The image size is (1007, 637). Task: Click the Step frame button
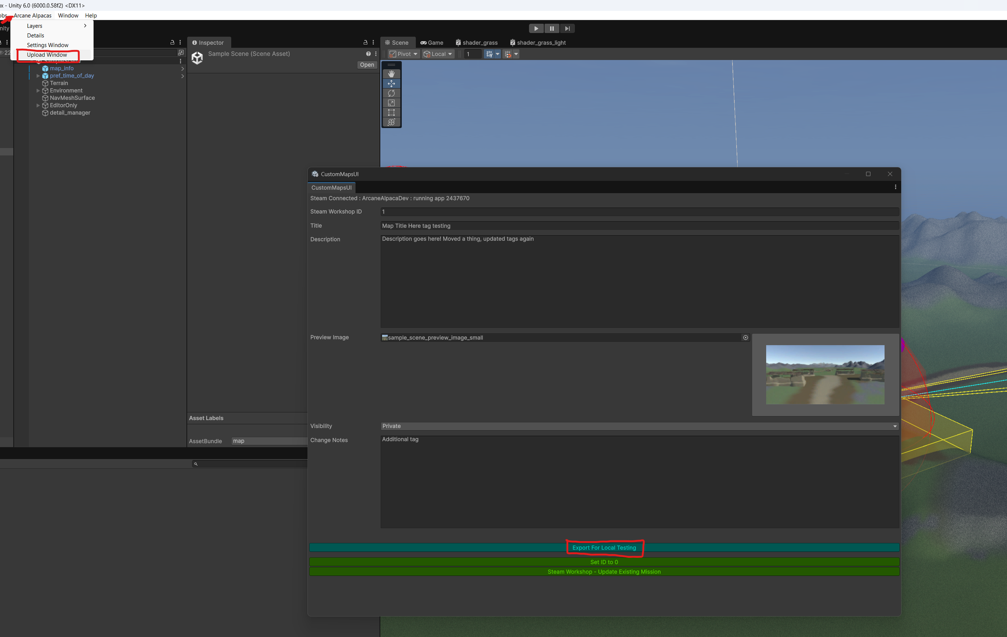click(567, 29)
